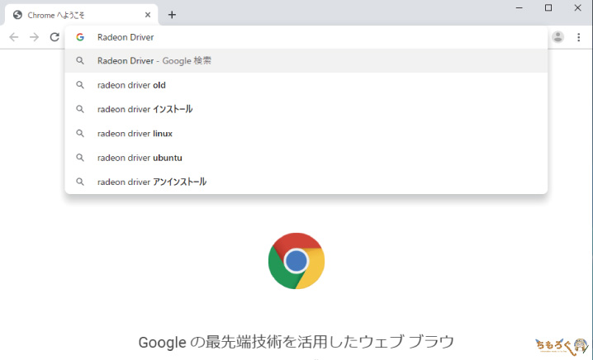Viewport: 593px width, 360px height.
Task: Maximize the Chrome window
Action: [548, 8]
